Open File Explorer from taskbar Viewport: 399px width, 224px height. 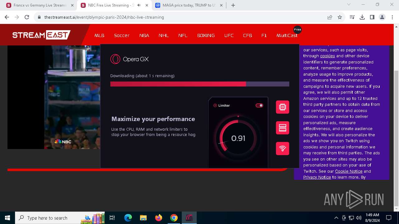point(143,218)
